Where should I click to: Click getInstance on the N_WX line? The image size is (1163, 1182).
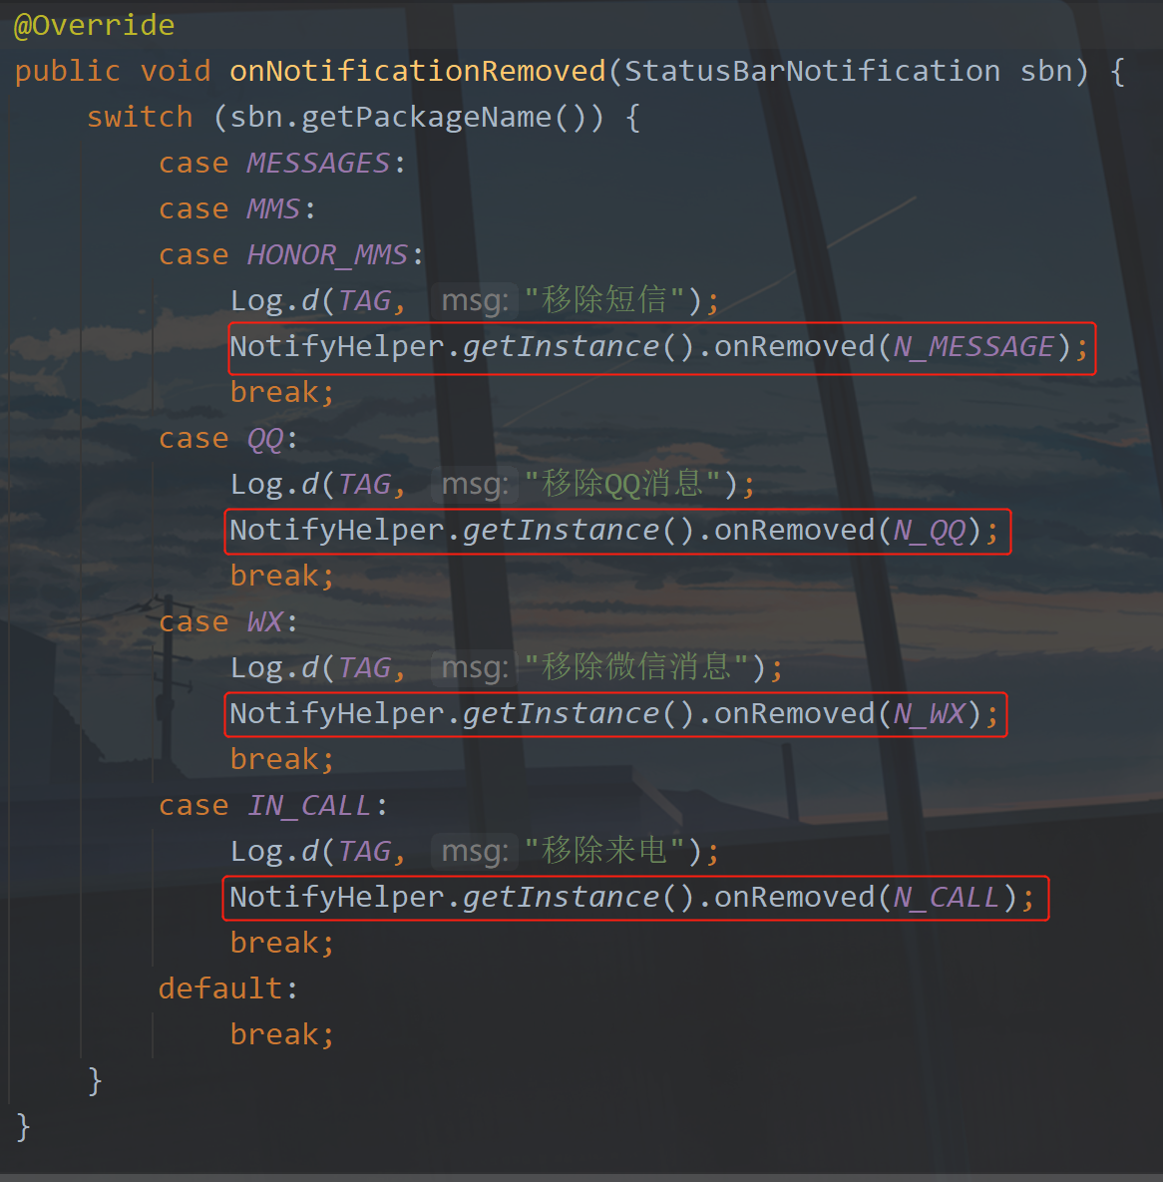pos(561,714)
